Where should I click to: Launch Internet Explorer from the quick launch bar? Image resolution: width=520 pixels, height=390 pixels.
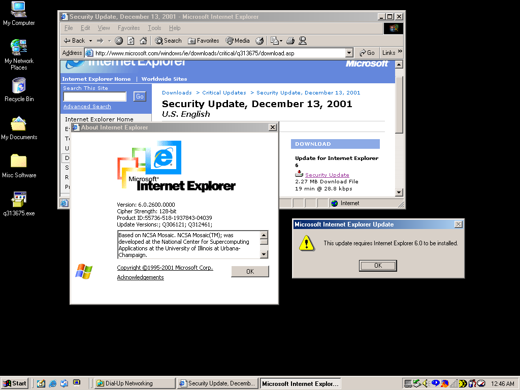pyautogui.click(x=53, y=383)
